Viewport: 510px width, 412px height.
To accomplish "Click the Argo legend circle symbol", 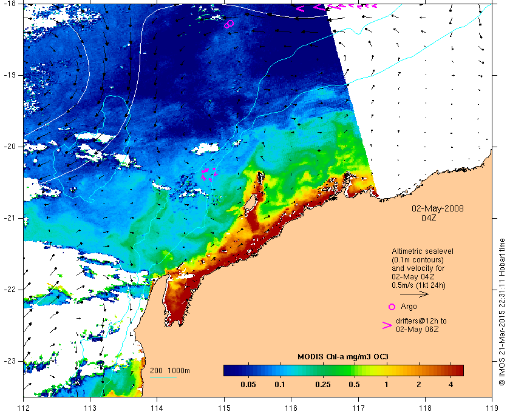I will click(x=392, y=307).
